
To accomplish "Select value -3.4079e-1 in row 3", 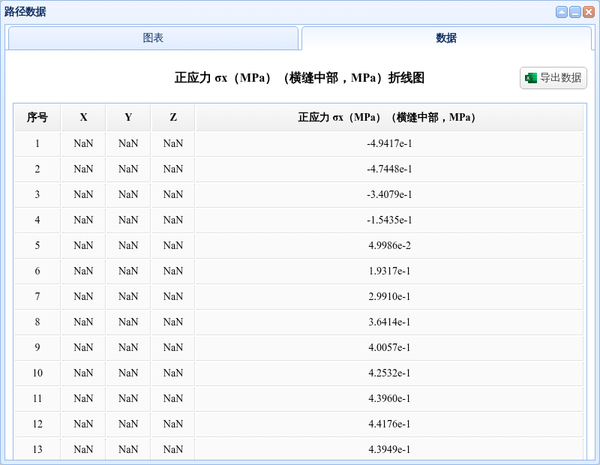I will click(389, 194).
